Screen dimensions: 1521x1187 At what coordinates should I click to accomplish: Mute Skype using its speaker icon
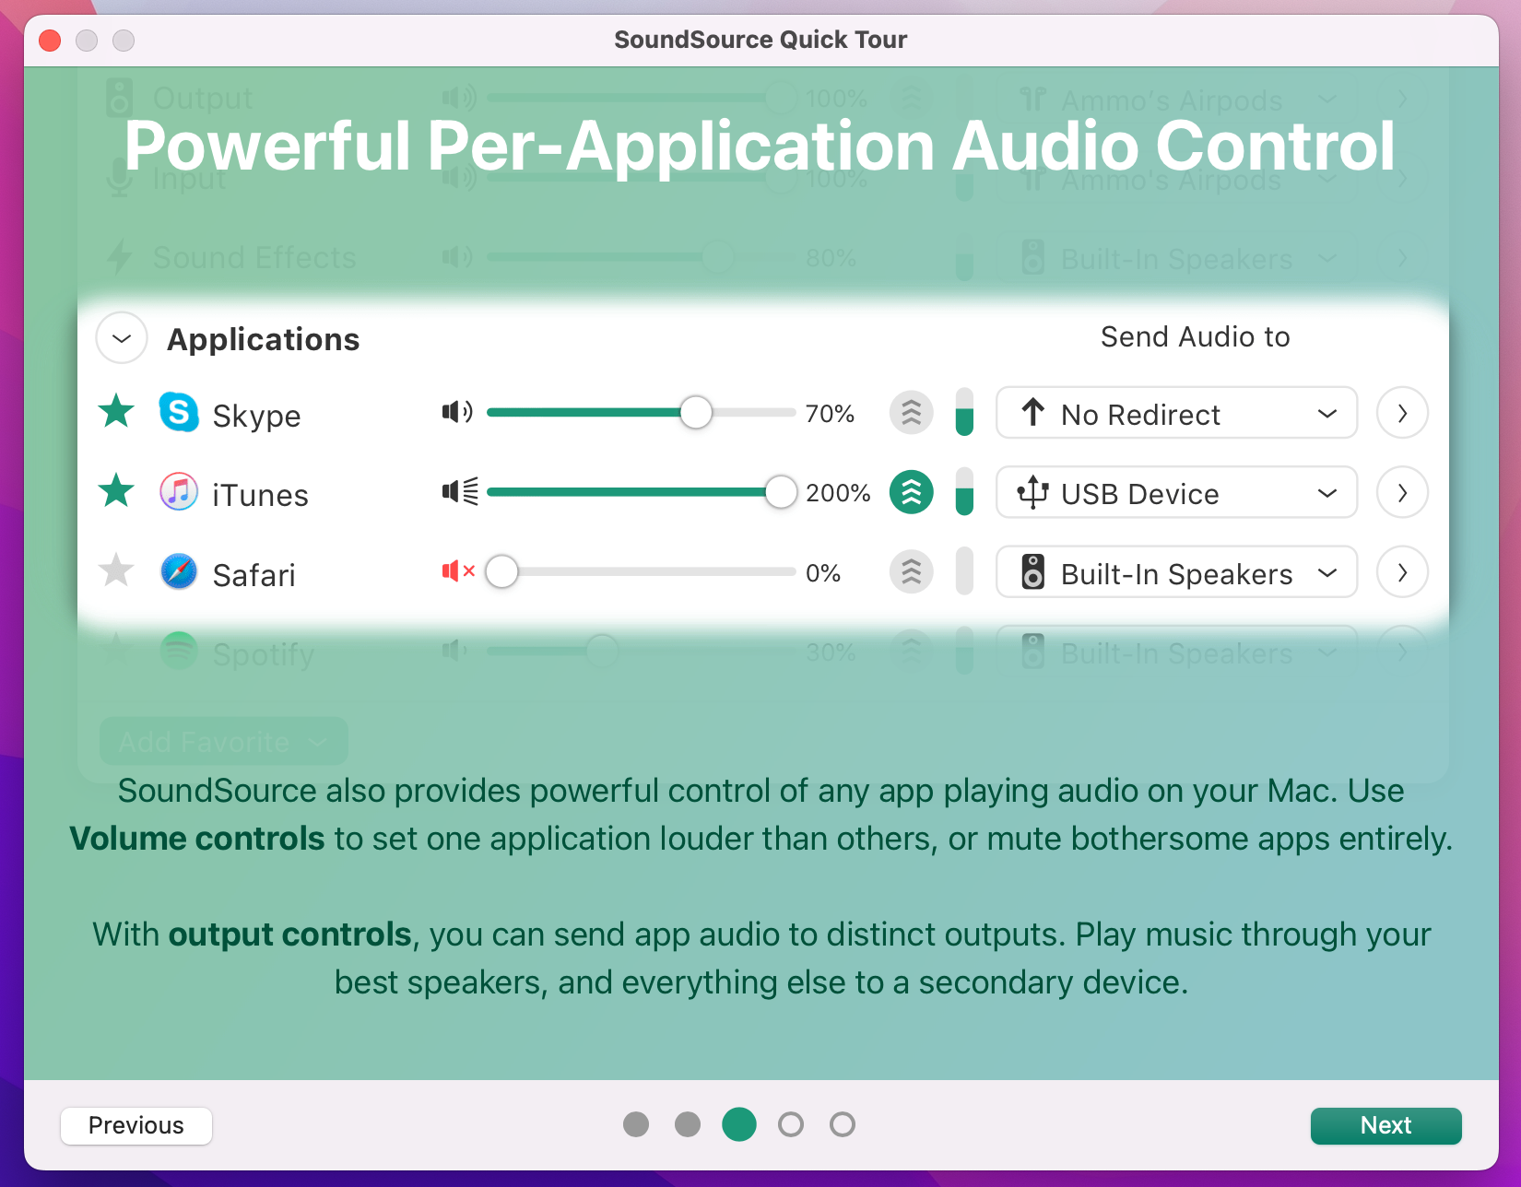[x=457, y=412]
